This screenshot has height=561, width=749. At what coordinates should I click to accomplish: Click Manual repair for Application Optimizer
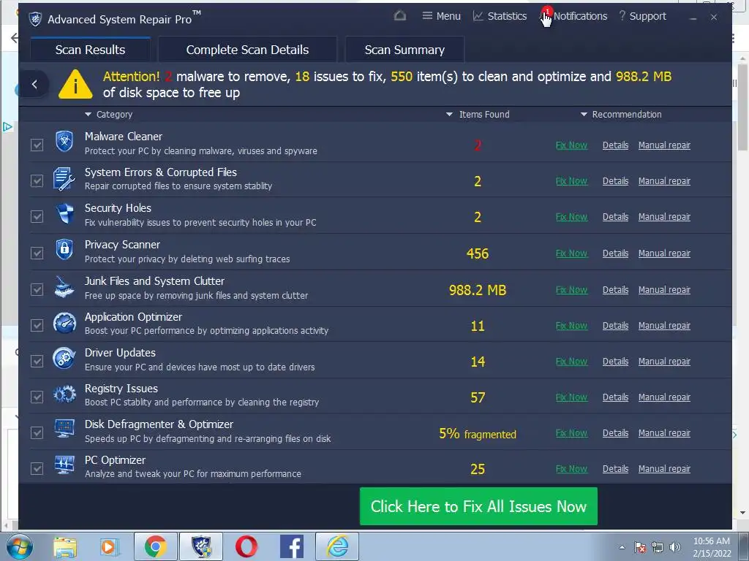point(664,325)
